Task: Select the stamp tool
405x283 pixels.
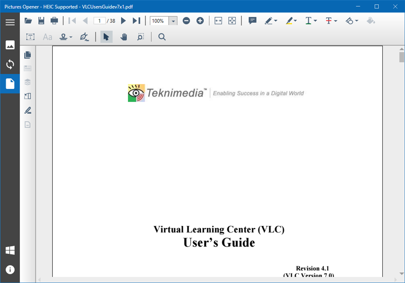Action: [x=63, y=37]
